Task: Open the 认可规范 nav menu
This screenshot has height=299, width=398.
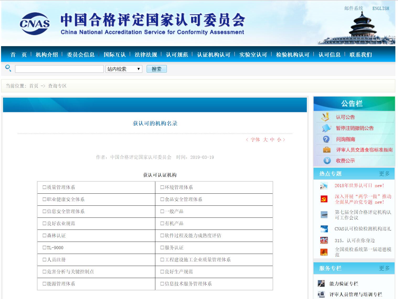Action: 177,55
